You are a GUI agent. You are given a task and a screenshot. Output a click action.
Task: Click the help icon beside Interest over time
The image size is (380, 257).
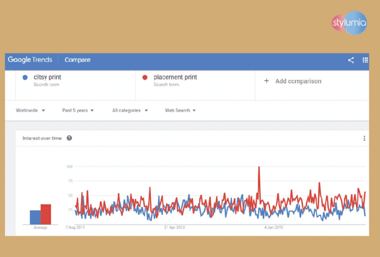click(x=69, y=138)
